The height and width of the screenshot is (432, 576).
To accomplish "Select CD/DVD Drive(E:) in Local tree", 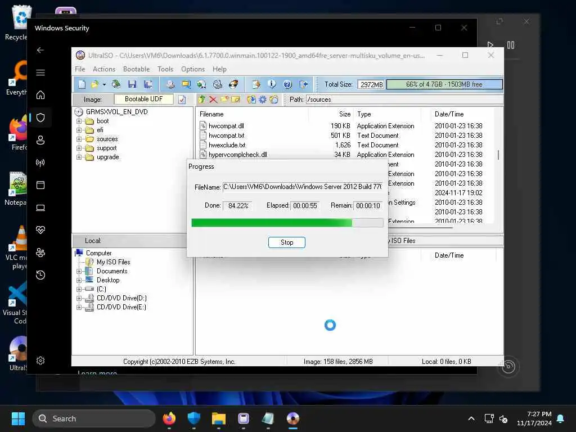I will [121, 307].
